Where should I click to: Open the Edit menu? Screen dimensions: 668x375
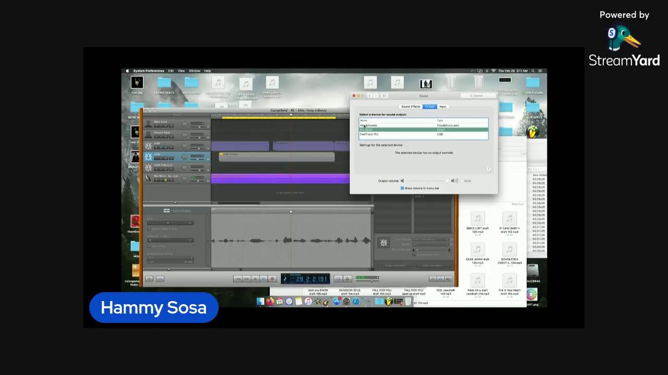[171, 71]
